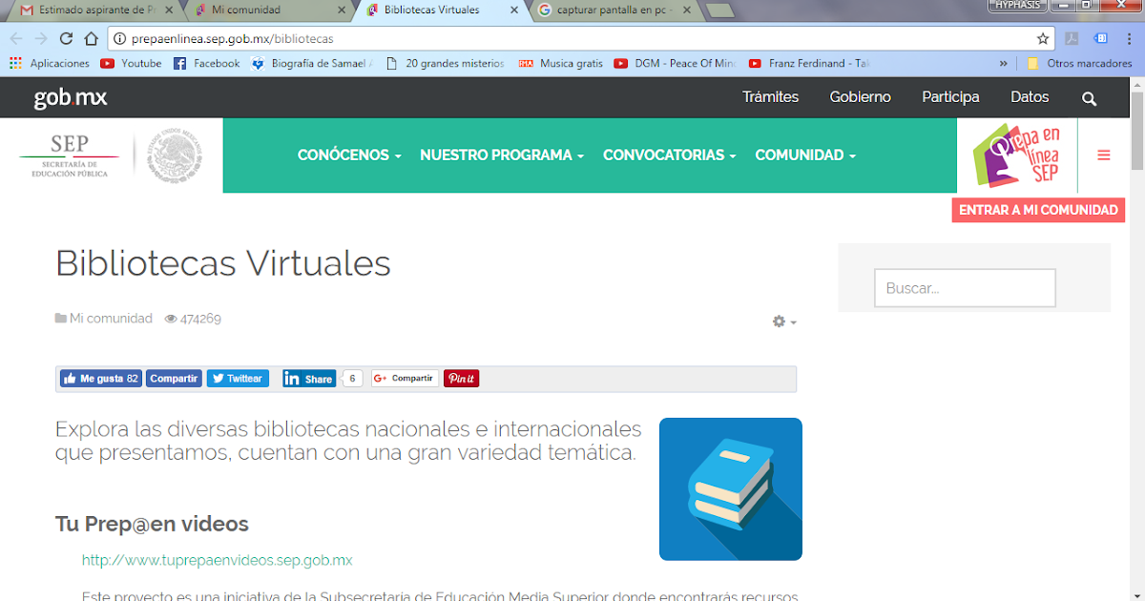The image size is (1145, 601).
Task: Open the tuprepaenvideos.sep.gob.mx link
Action: click(217, 560)
